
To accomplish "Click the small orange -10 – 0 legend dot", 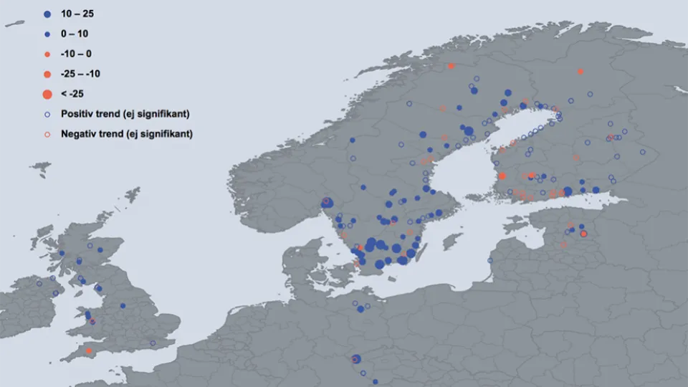I will tap(47, 54).
